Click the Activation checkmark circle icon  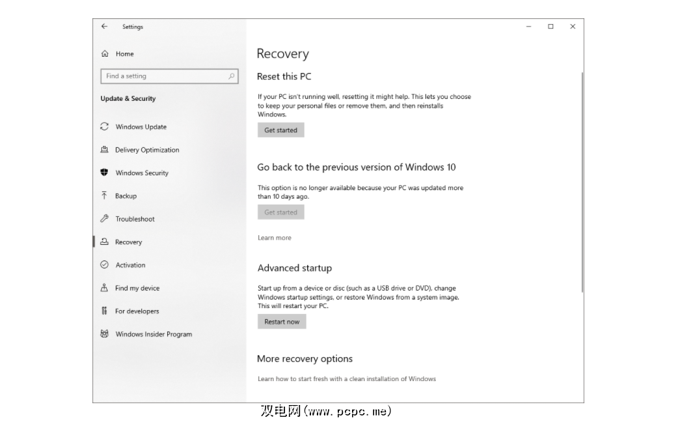click(x=105, y=264)
